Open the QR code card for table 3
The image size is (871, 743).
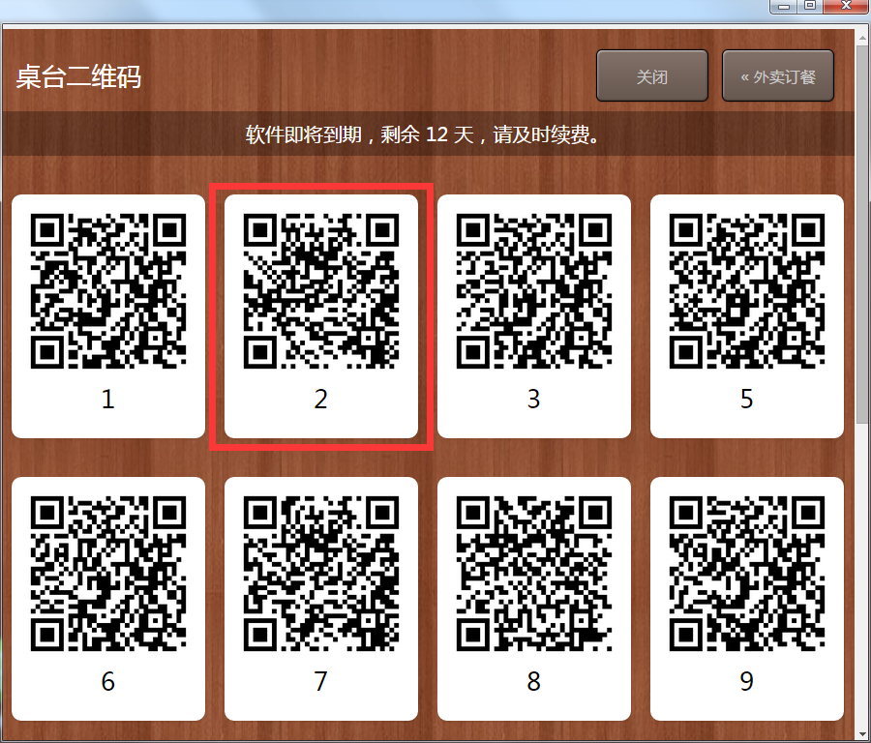click(534, 316)
